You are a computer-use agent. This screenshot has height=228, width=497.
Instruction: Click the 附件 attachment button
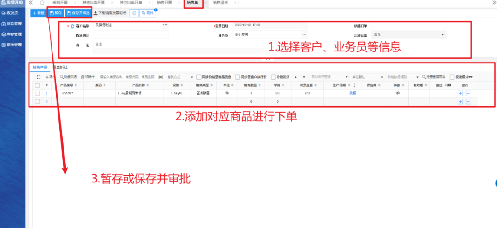coord(148,13)
